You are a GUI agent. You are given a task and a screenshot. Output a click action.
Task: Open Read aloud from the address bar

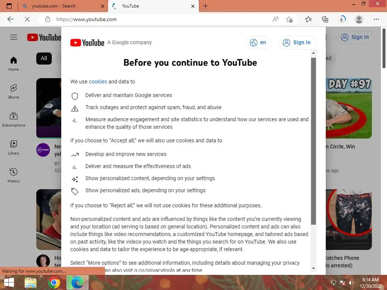[x=276, y=19]
